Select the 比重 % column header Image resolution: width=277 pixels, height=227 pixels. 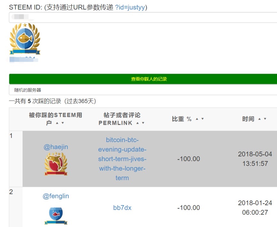coord(188,119)
